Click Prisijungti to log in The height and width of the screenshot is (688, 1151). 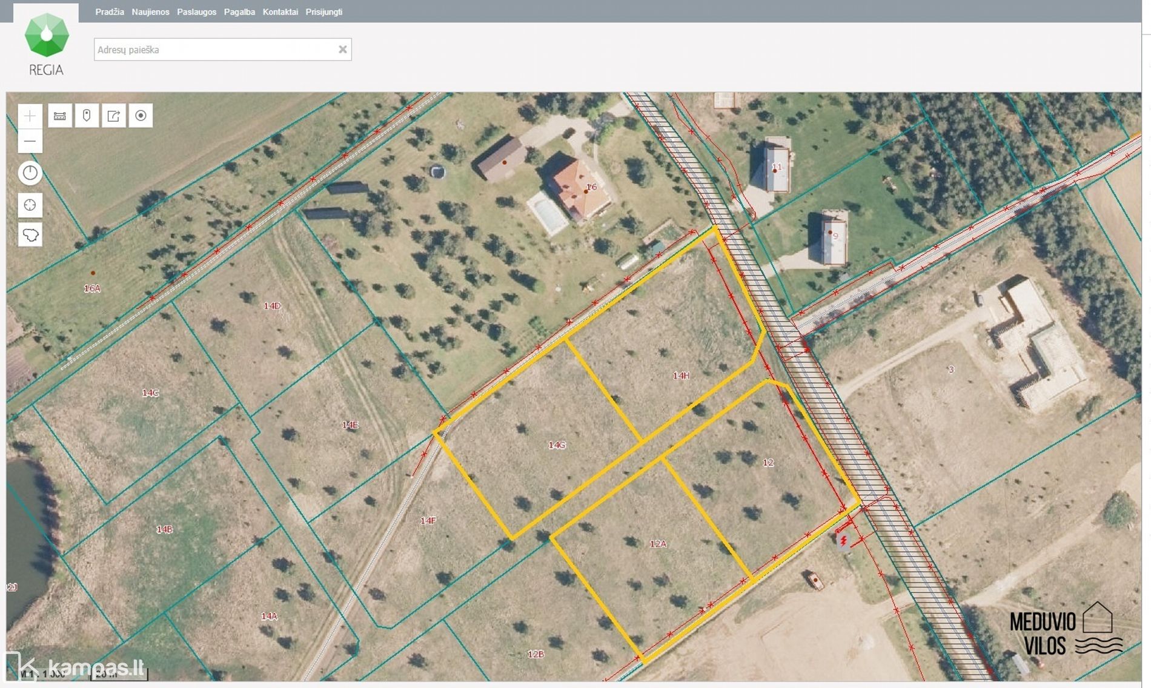click(x=323, y=12)
